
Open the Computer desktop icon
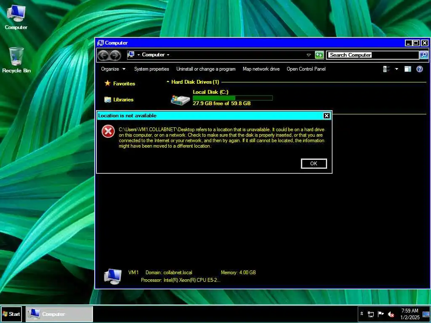pos(16,17)
